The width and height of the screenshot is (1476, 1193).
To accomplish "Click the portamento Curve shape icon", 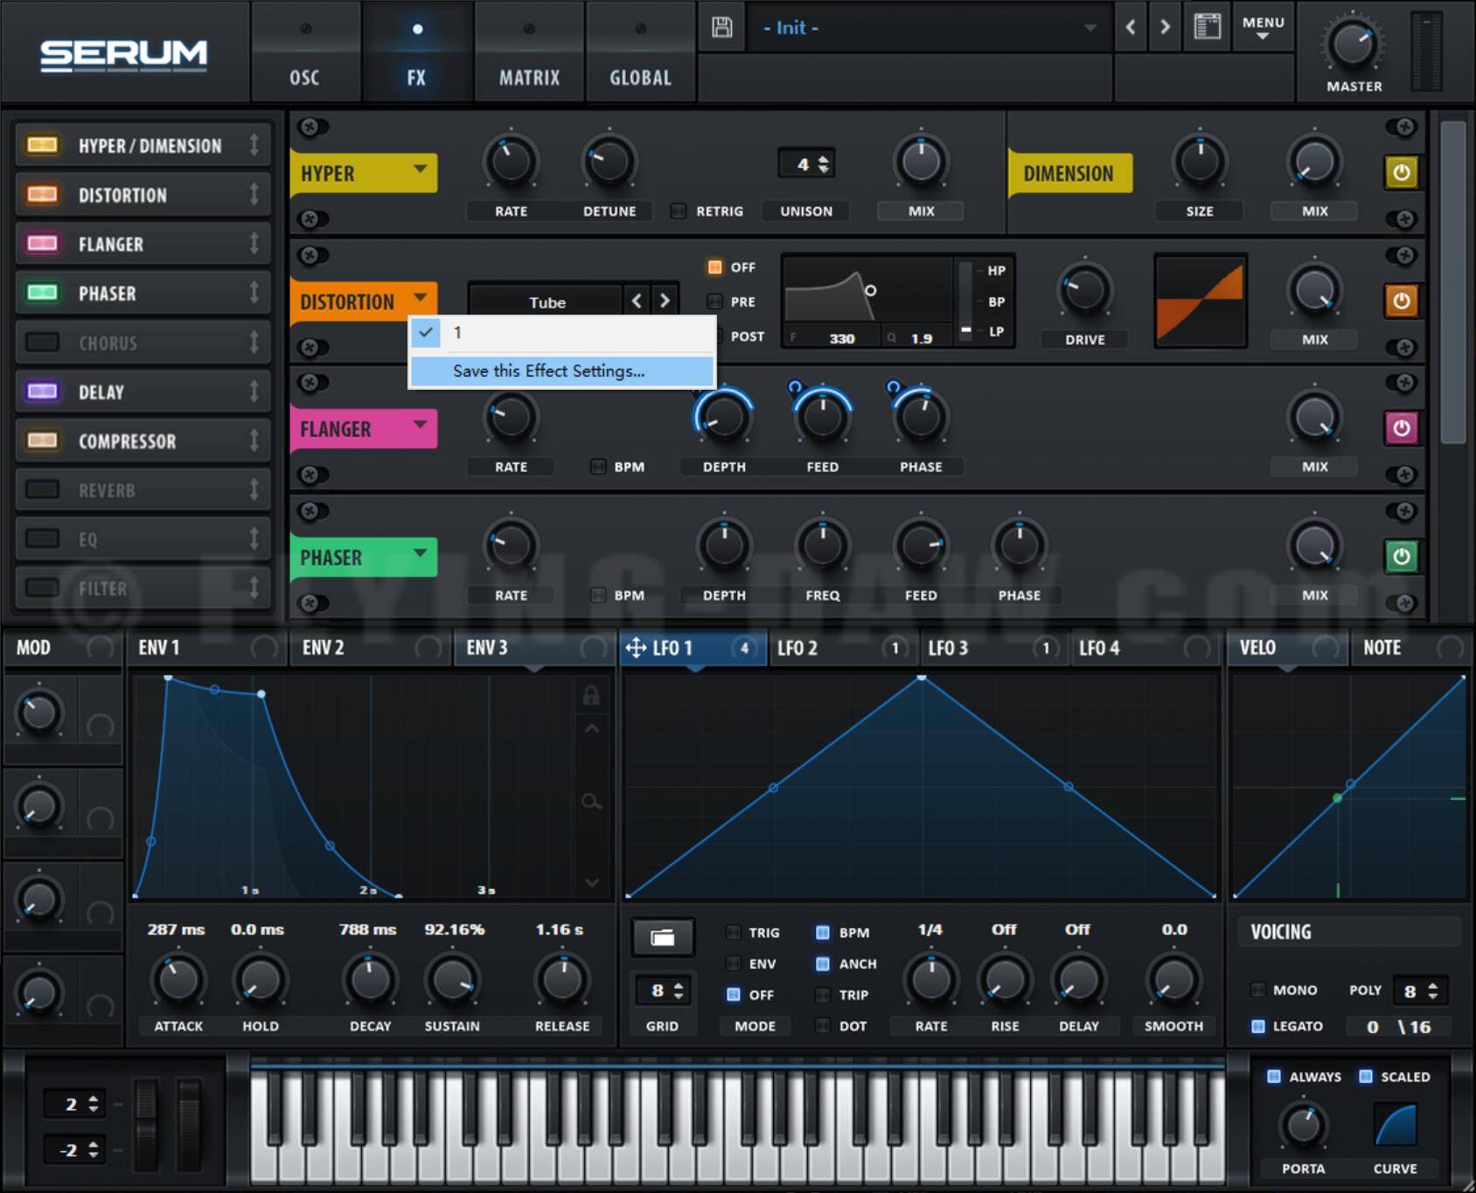I will click(x=1396, y=1125).
